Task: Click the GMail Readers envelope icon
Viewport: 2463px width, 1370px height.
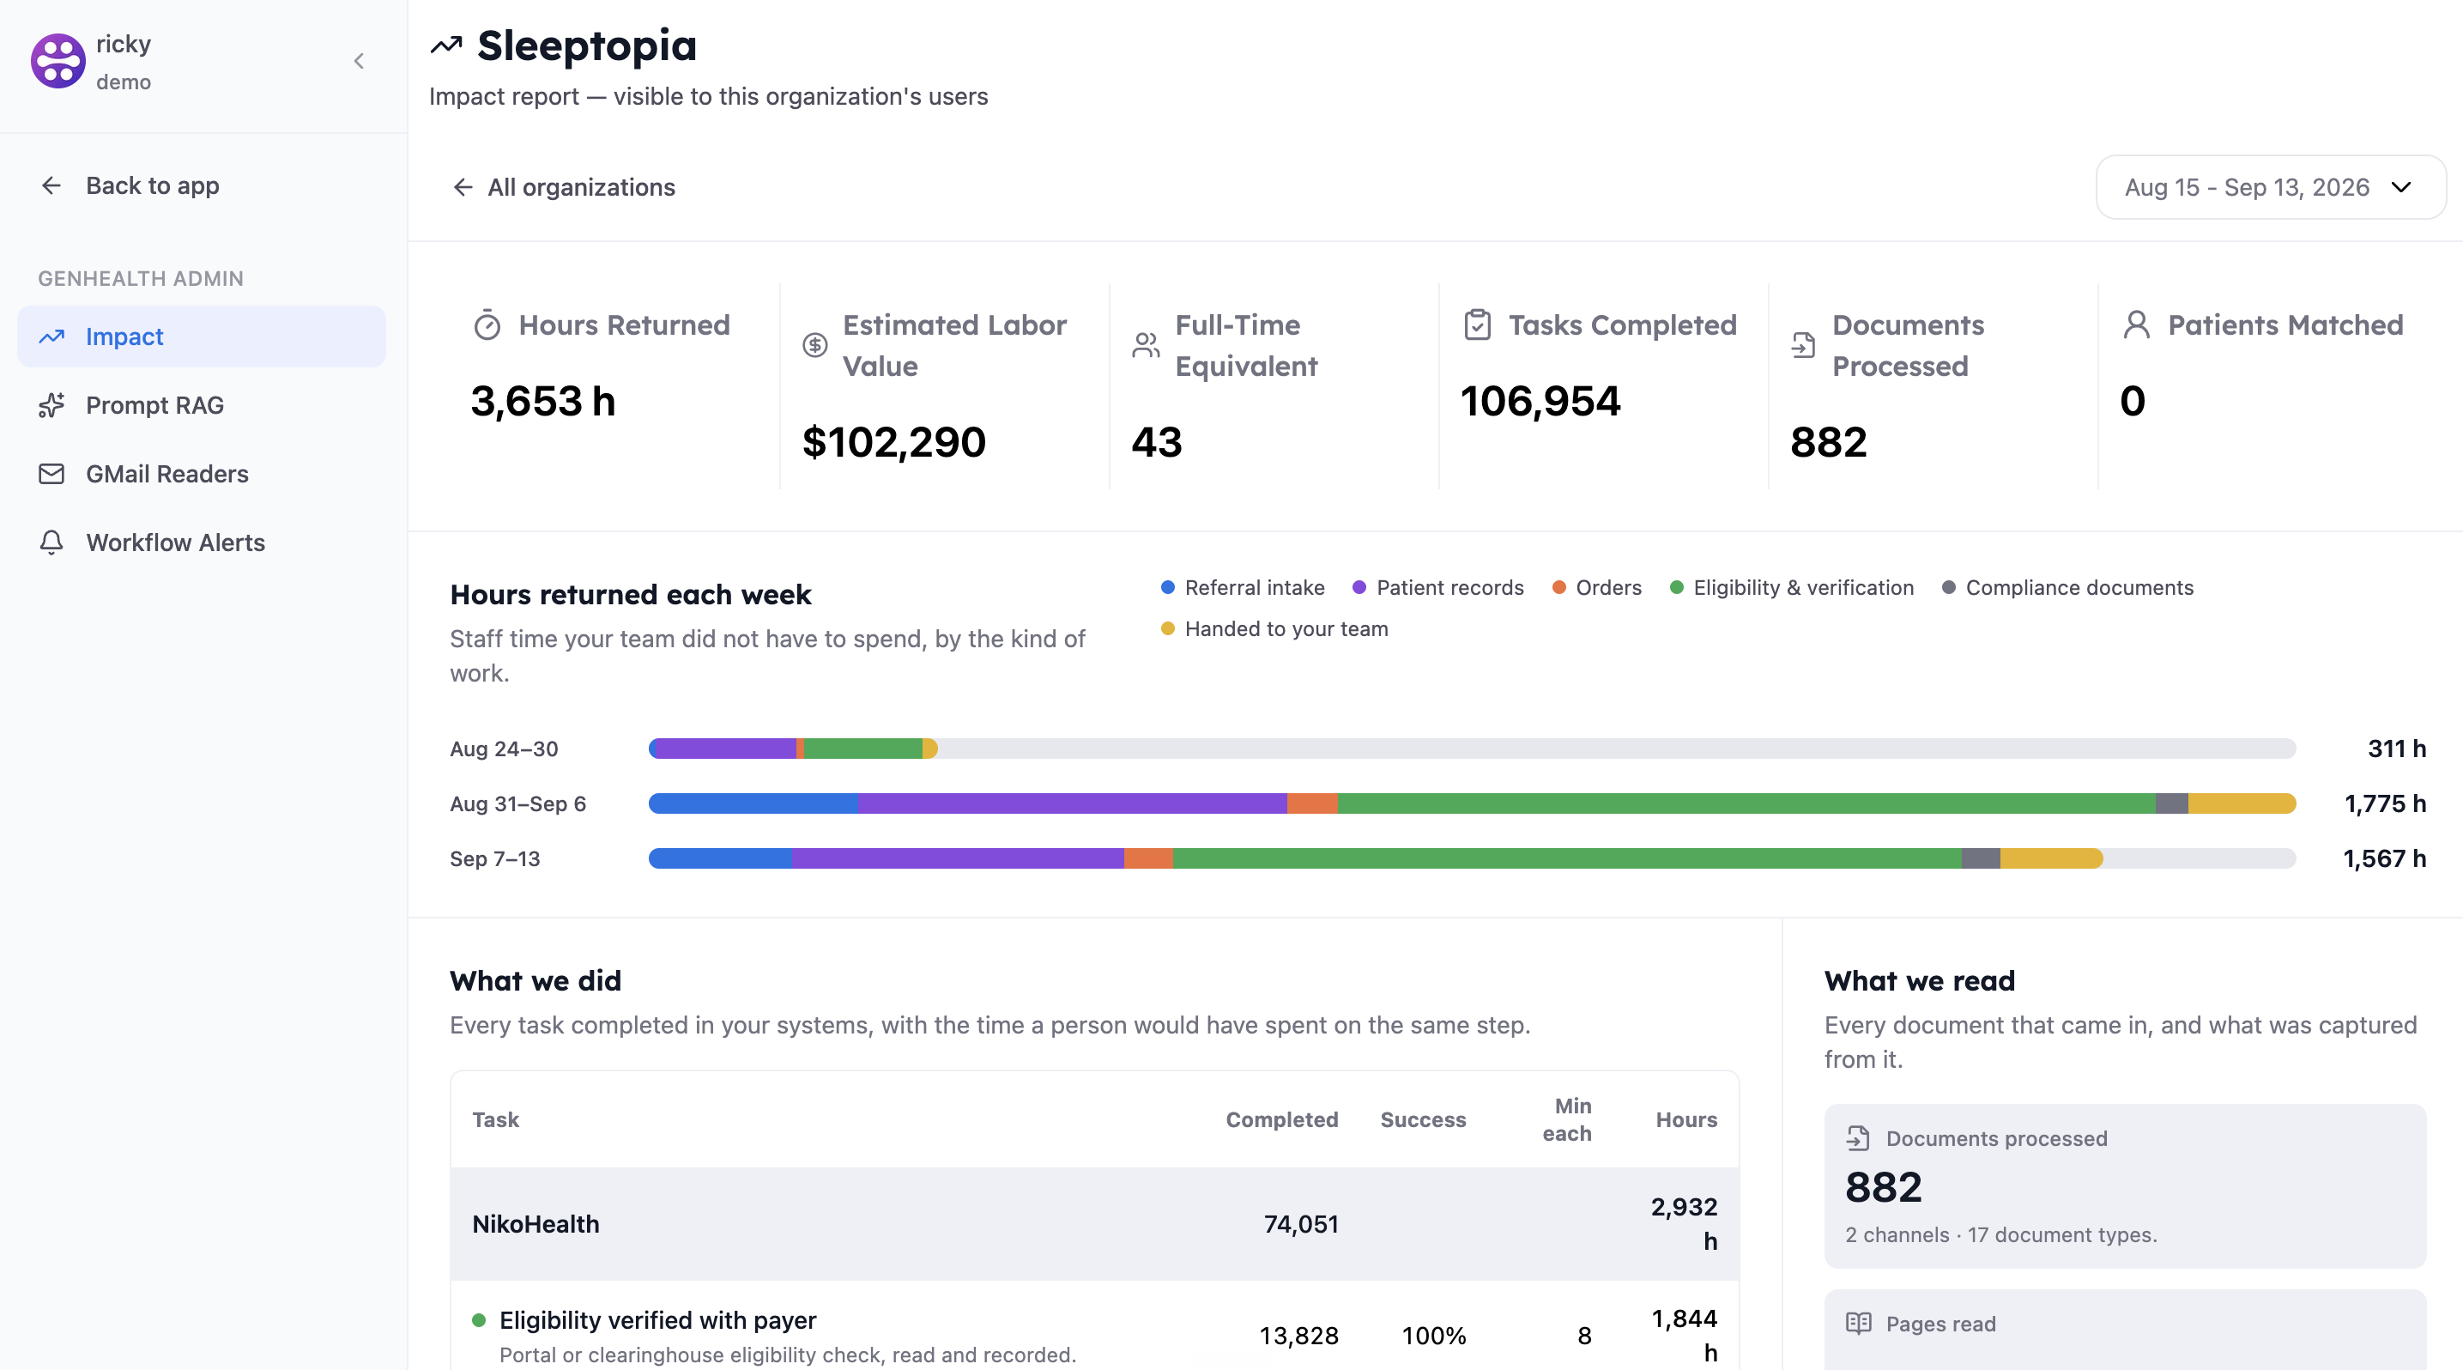Action: [x=51, y=474]
